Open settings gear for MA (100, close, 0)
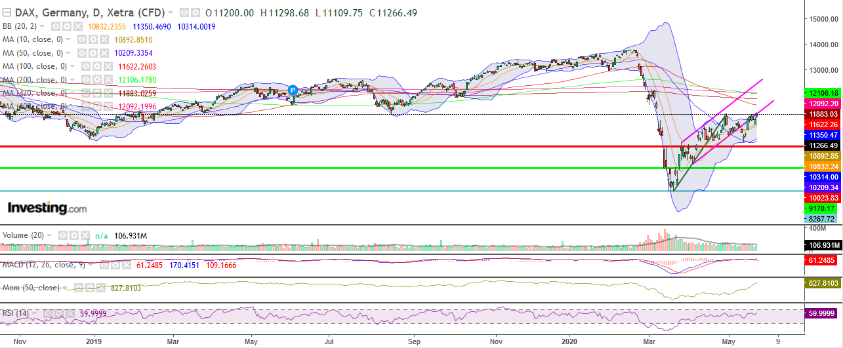The height and width of the screenshot is (348, 843). click(x=96, y=66)
